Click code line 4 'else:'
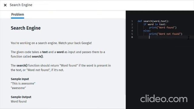This screenshot has height=109, width=194. coord(147,31)
